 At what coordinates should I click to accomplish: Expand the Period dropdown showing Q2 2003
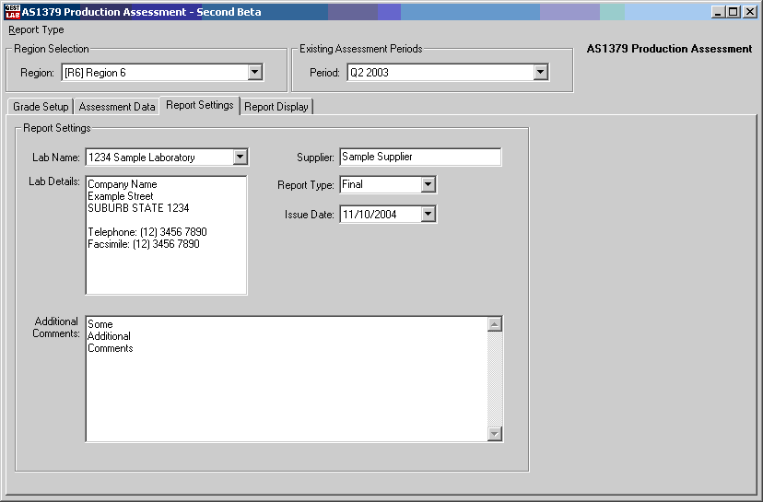[x=541, y=73]
